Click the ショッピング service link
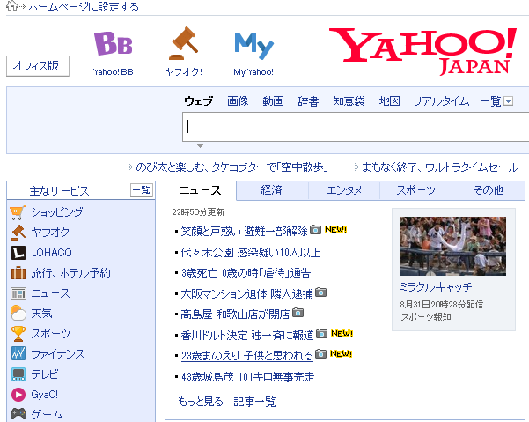The height and width of the screenshot is (422, 529). [57, 212]
